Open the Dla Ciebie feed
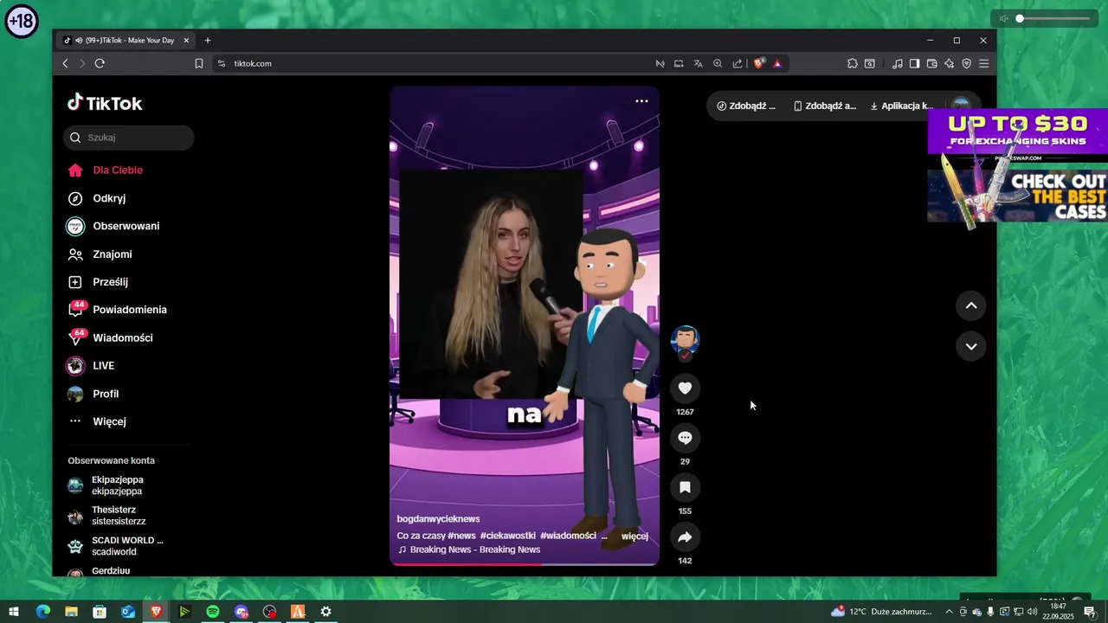Image resolution: width=1108 pixels, height=623 pixels. pos(118,170)
